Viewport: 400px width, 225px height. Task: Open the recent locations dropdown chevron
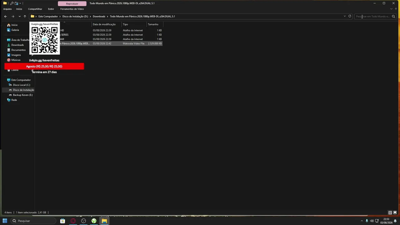tap(19, 16)
